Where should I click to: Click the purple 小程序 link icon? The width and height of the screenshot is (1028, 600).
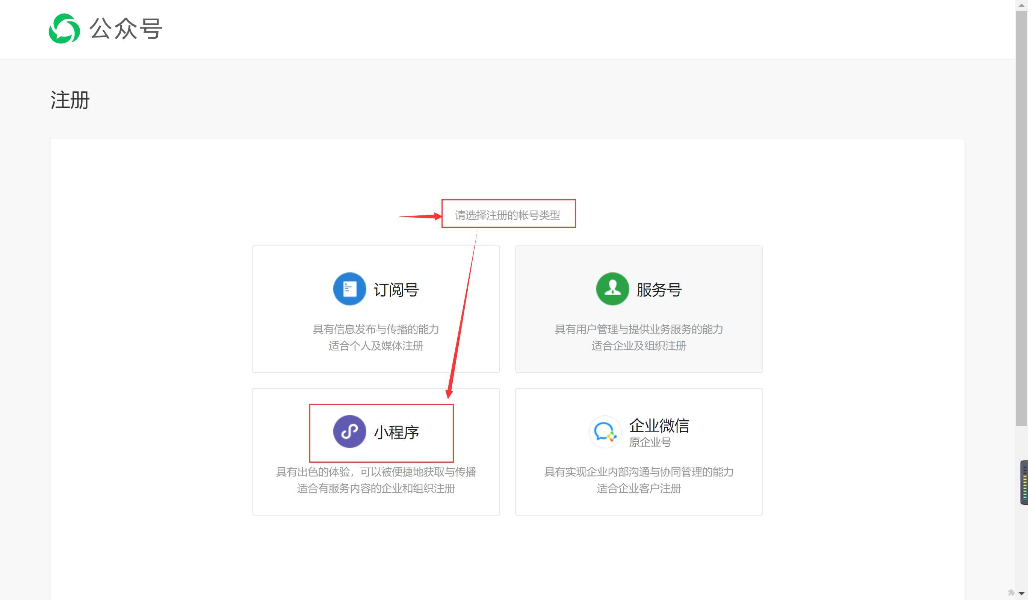(x=349, y=432)
